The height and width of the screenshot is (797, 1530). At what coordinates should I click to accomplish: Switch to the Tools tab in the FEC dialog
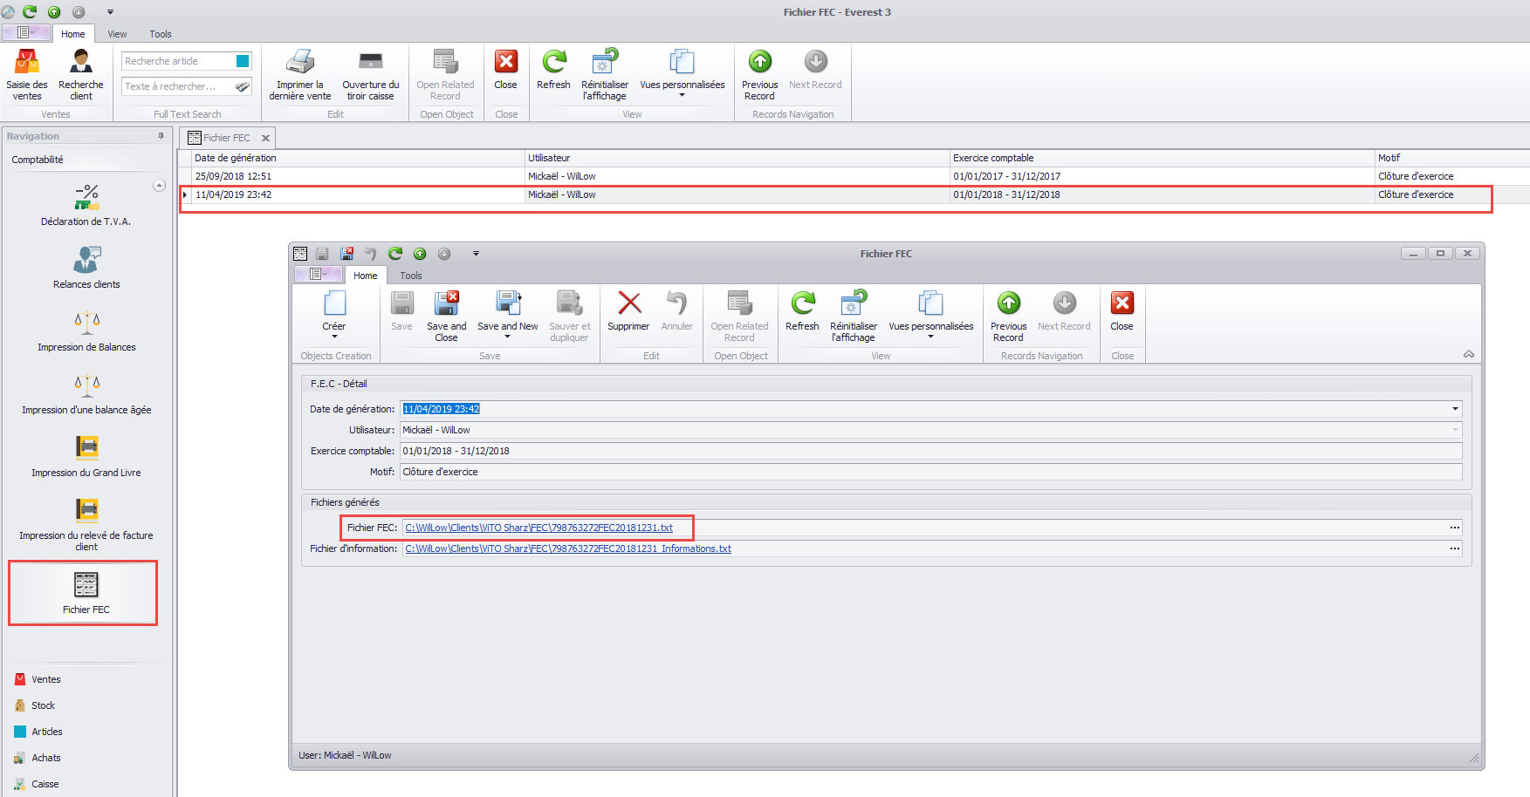411,276
